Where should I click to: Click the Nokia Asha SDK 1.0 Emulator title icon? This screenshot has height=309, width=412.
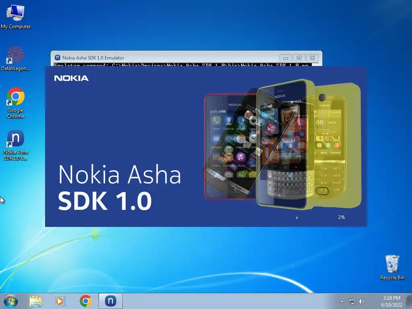(57, 58)
